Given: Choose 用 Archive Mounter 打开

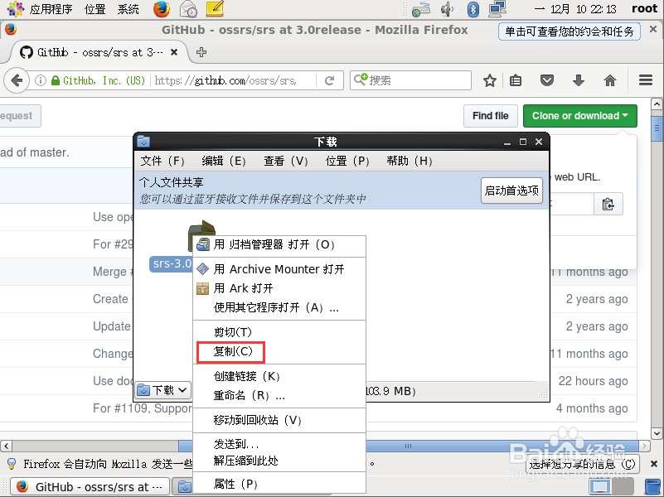Looking at the screenshot, I should coord(279,269).
